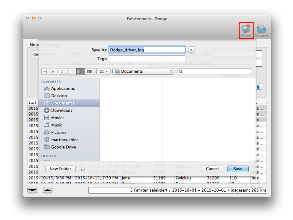The height and width of the screenshot is (220, 293).
Task: Open the item arrangement dropdown
Action: point(104,71)
